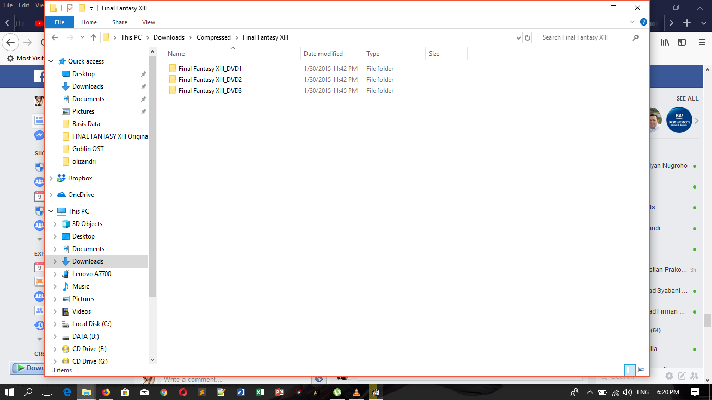This screenshot has width=712, height=400.
Task: Click 'Downloads' in the address breadcrumb
Action: point(169,37)
